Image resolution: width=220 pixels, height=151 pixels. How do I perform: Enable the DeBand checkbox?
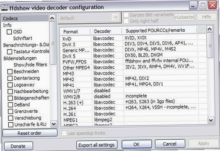[x=10, y=105]
